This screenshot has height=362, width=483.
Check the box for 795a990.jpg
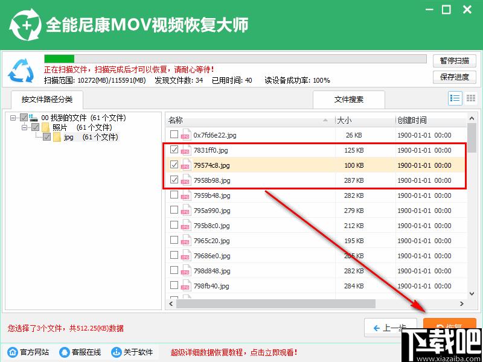(x=174, y=210)
